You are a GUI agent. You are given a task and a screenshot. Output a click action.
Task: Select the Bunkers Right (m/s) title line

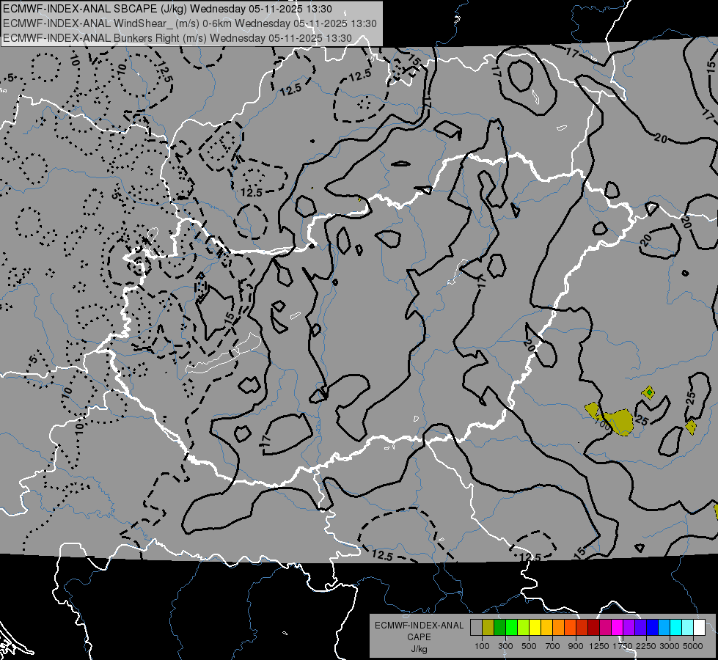(x=177, y=38)
